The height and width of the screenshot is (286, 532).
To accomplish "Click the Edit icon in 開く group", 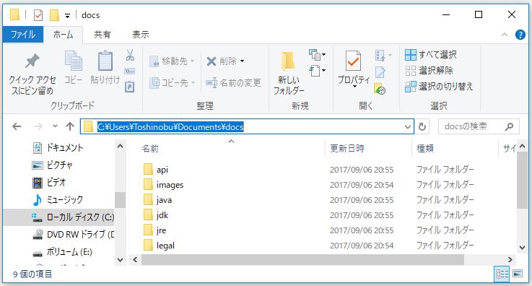I will (x=380, y=72).
